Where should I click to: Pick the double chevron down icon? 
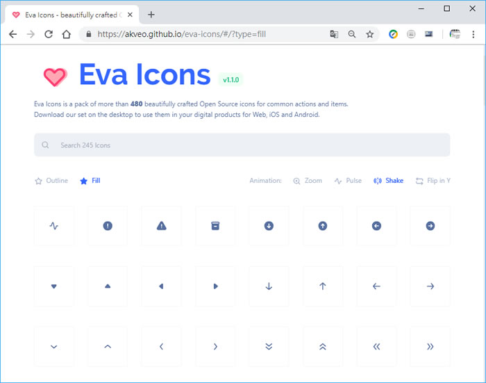[x=269, y=346]
